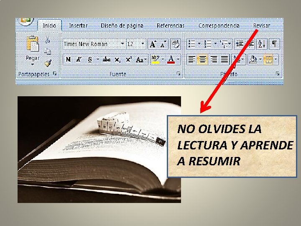Click the Copy icon in Portapapeles
Viewport: 301px width, 226px height.
47,51
